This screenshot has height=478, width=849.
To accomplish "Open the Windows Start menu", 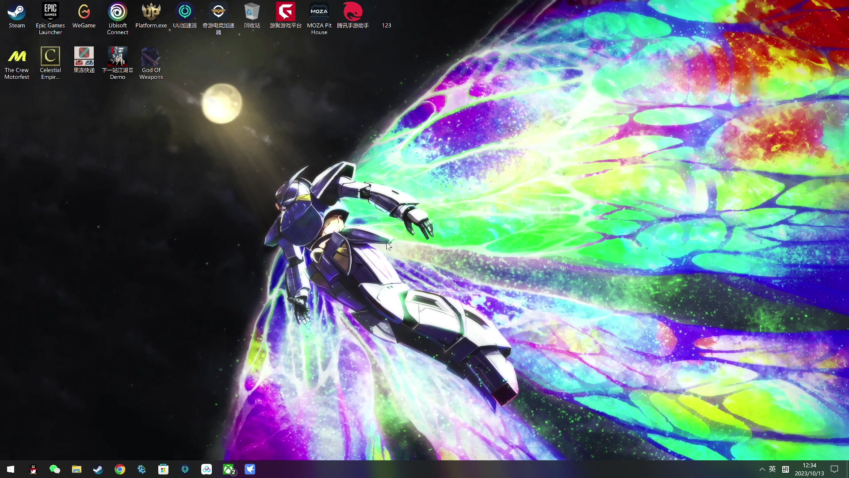I will click(11, 469).
